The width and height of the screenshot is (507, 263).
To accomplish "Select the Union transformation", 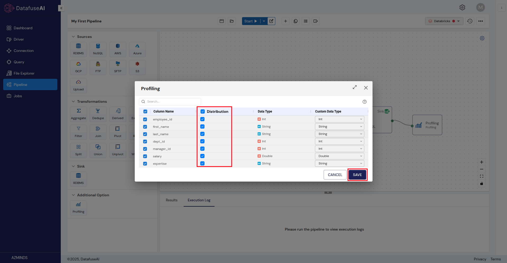I will point(98,150).
